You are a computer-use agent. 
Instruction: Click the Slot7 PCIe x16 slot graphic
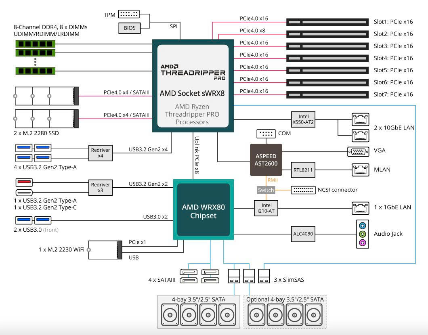tap(327, 95)
